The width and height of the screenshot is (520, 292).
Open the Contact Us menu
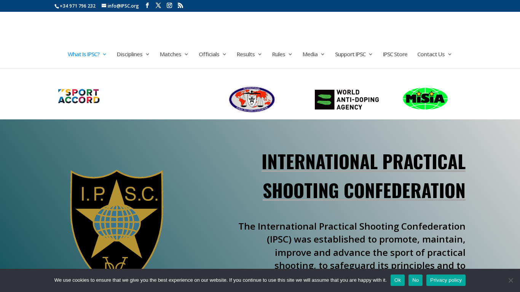click(434, 54)
